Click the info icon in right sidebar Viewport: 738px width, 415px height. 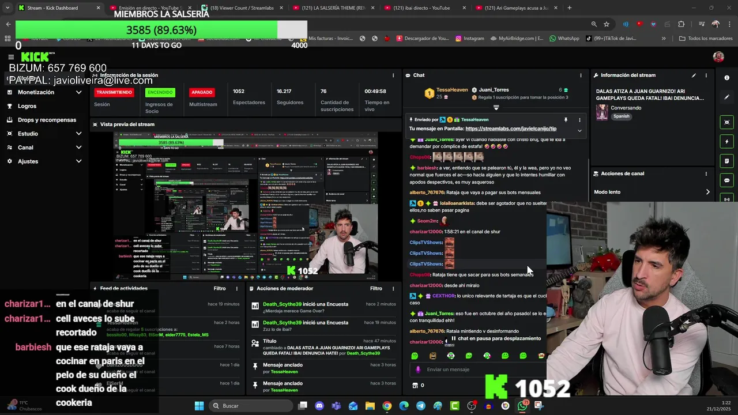726,78
